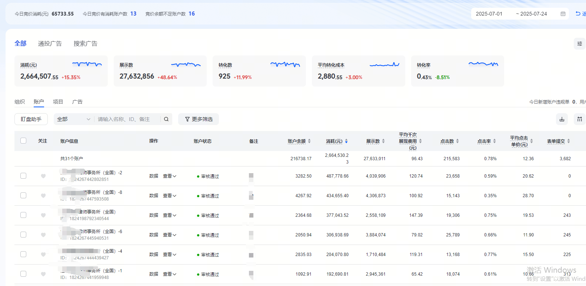Image resolution: width=586 pixels, height=286 pixels.
Task: Click the accounts with spend count 13
Action: pos(133,14)
